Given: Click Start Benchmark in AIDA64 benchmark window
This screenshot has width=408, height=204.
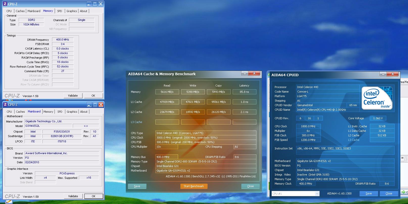Looking at the screenshot, I should tap(194, 186).
